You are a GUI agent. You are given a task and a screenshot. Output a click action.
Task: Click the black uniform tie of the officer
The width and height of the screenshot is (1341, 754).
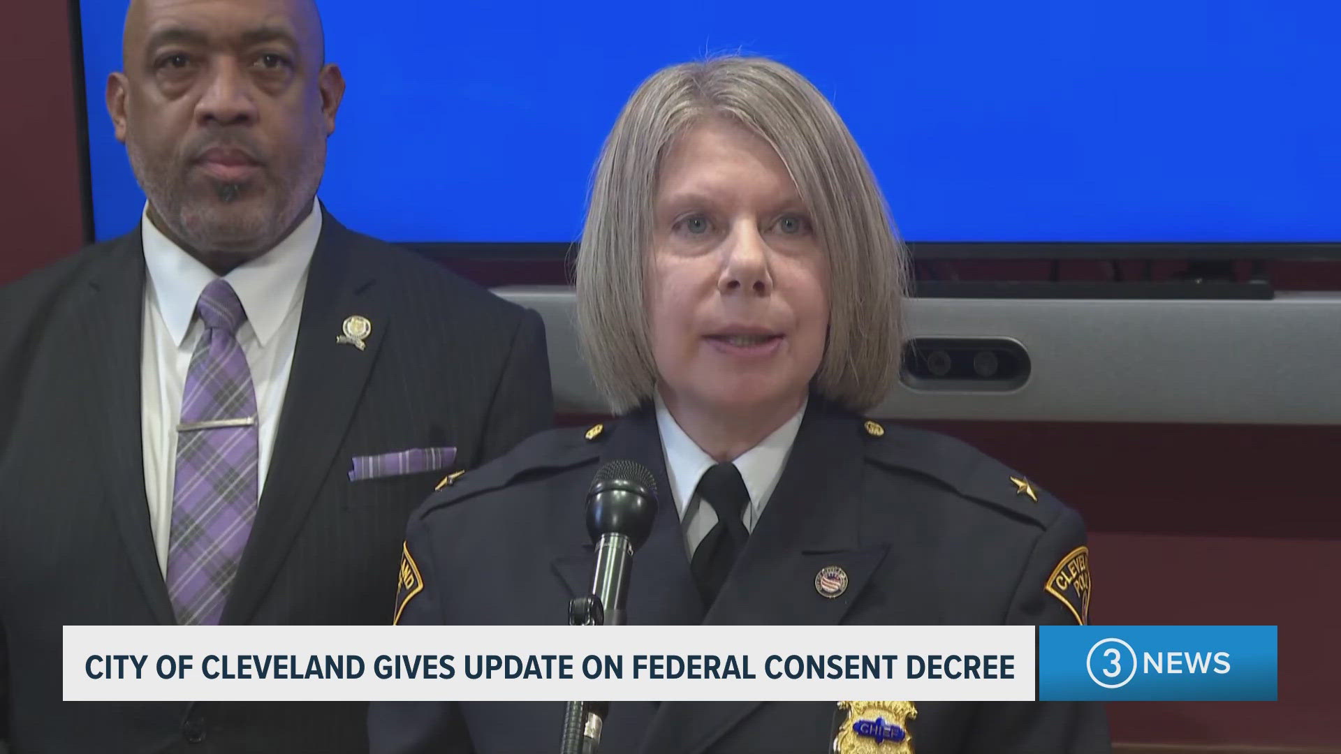coord(721,531)
